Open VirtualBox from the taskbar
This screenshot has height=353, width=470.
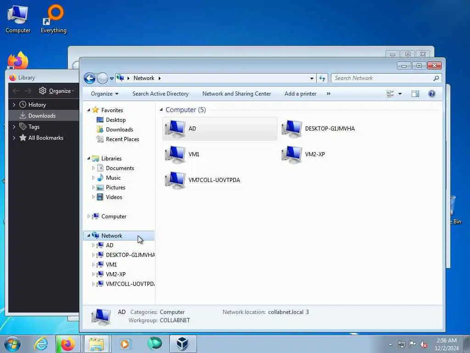coord(183,344)
